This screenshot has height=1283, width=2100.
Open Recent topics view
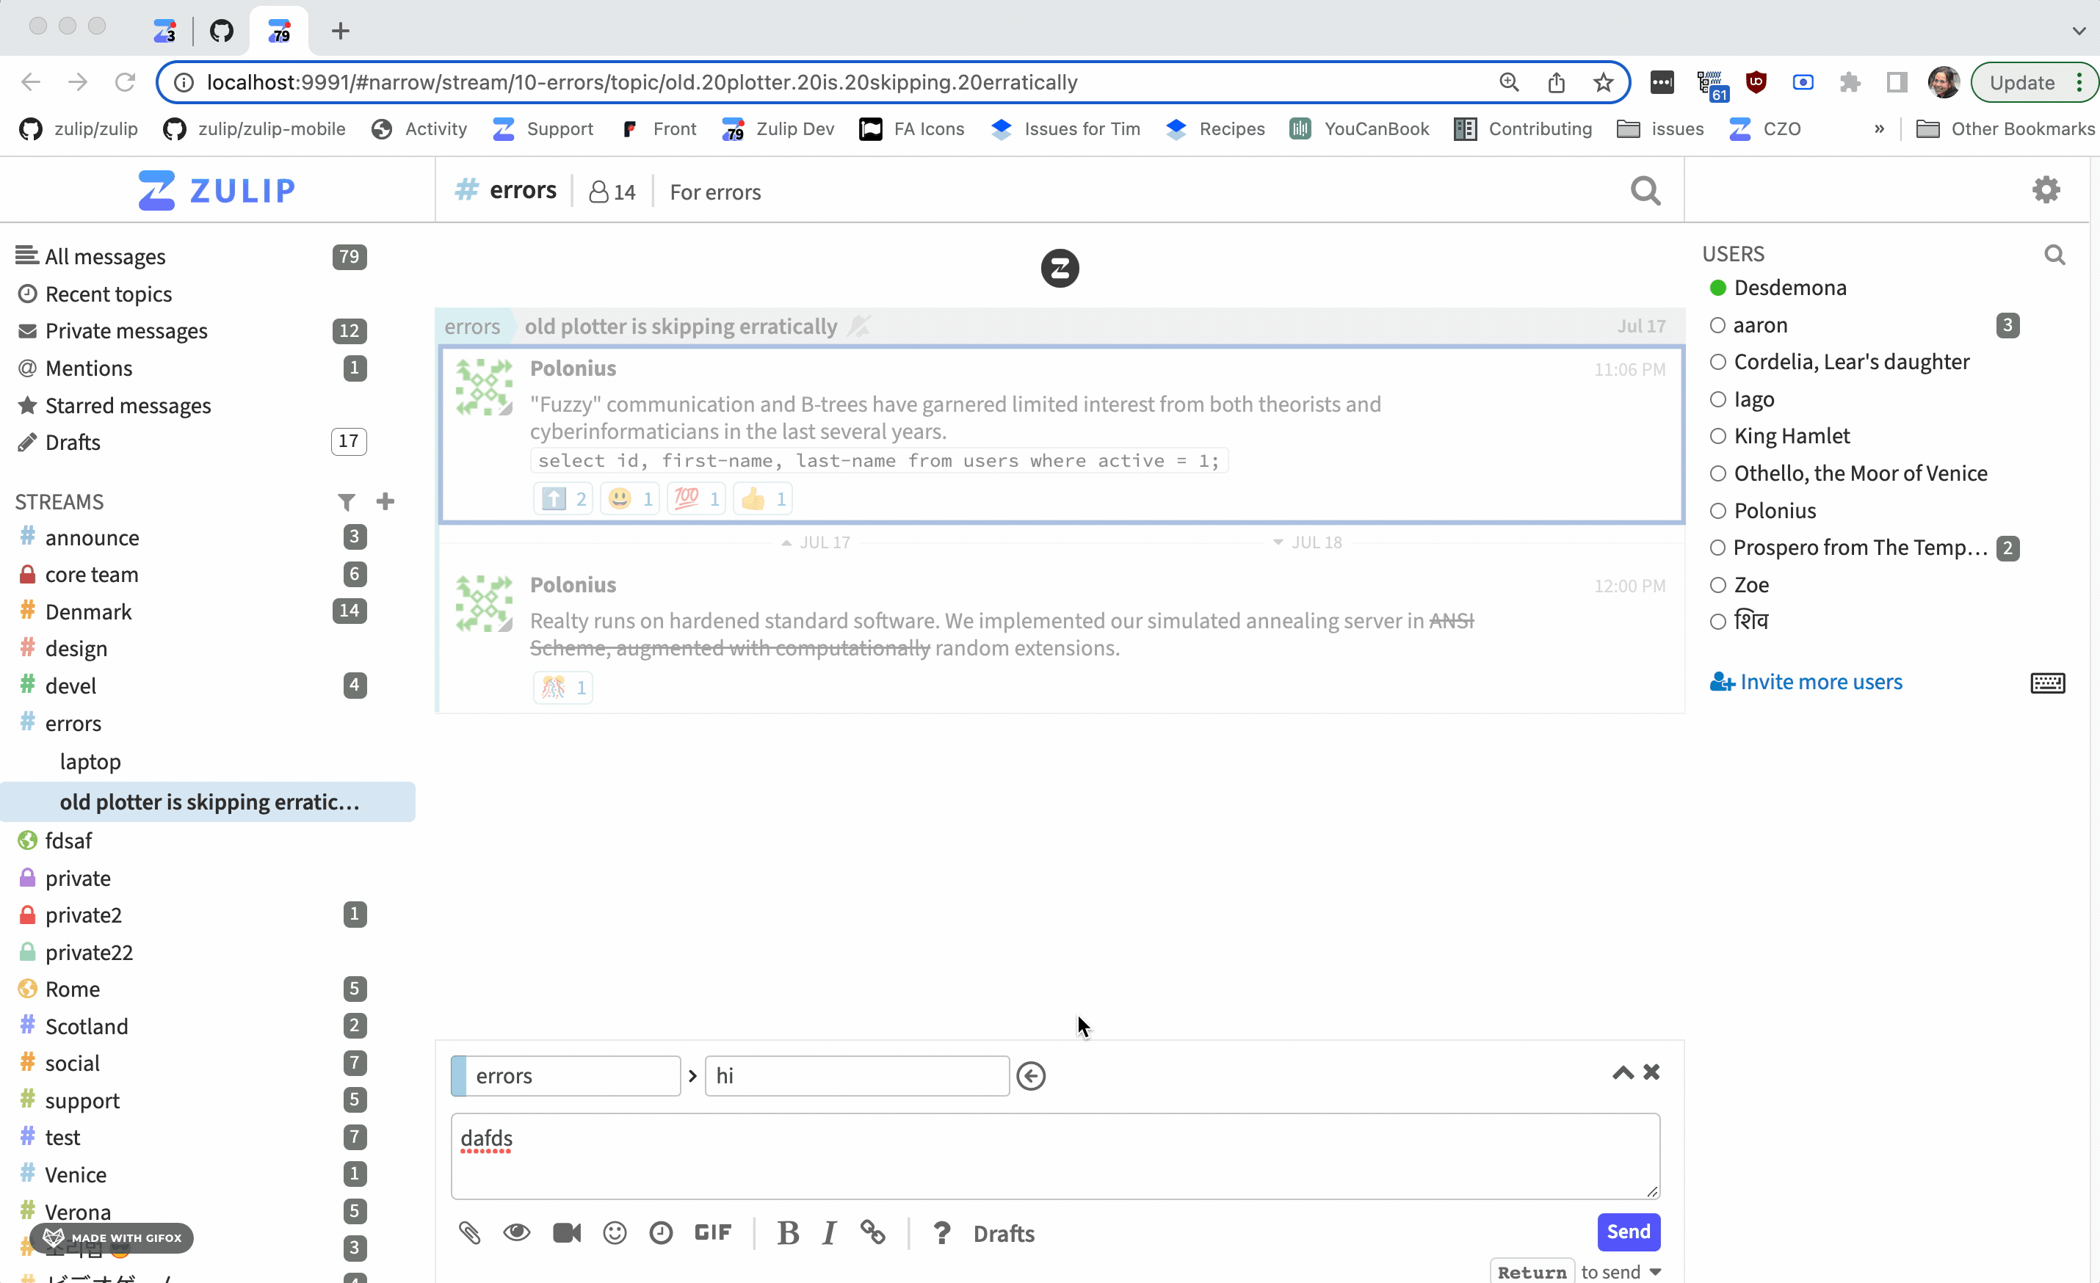click(x=108, y=294)
